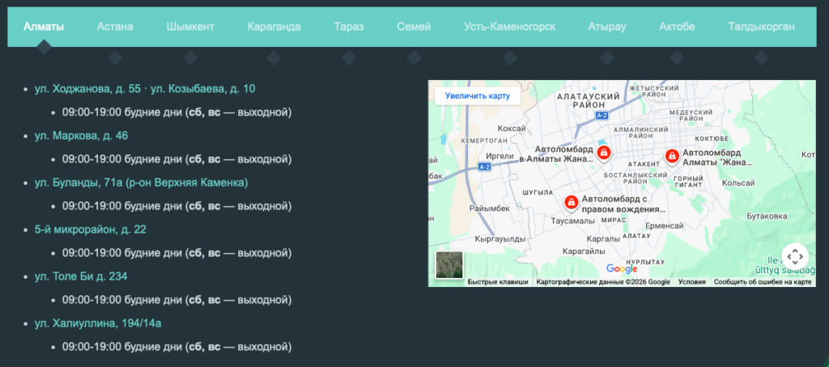Open the map "Условия" terms link
This screenshot has height=367, width=829.
point(691,282)
